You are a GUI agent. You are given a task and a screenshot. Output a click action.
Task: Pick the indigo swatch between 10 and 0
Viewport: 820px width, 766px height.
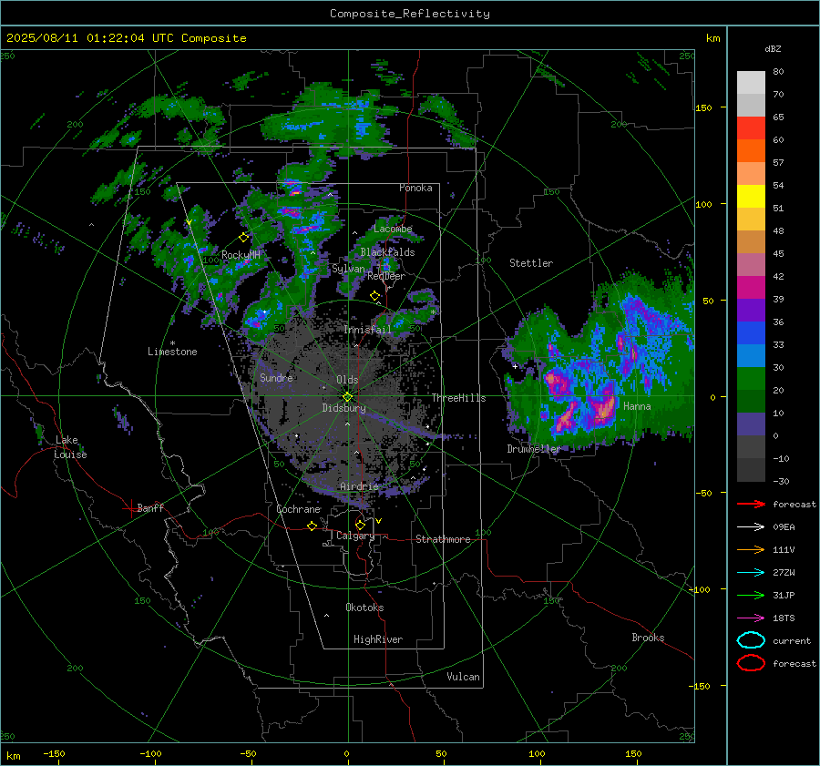(x=751, y=424)
